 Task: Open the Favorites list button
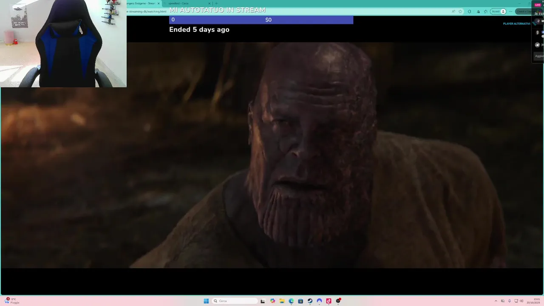coord(486,11)
